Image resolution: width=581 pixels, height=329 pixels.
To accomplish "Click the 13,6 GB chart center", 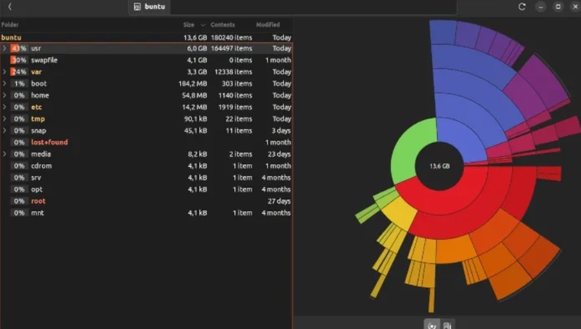I will (439, 166).
